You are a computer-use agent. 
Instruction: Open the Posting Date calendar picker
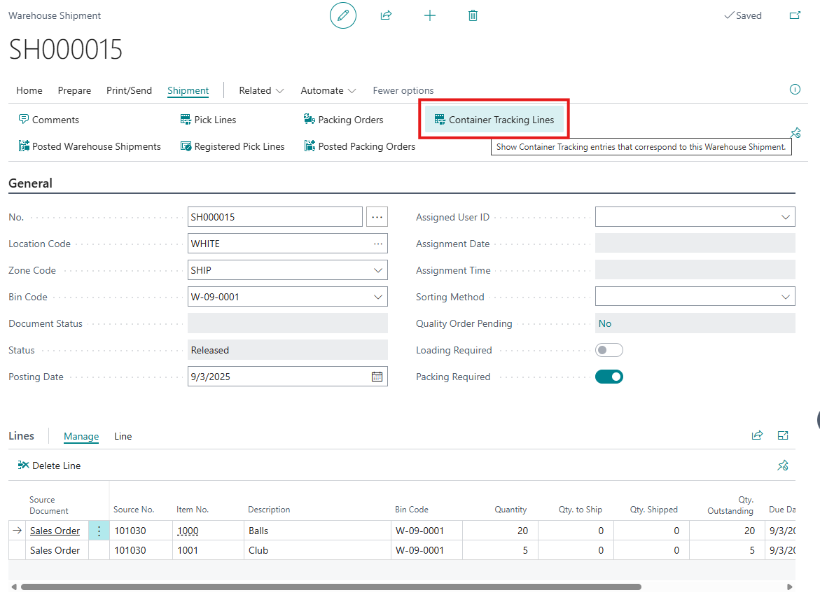[x=377, y=377]
